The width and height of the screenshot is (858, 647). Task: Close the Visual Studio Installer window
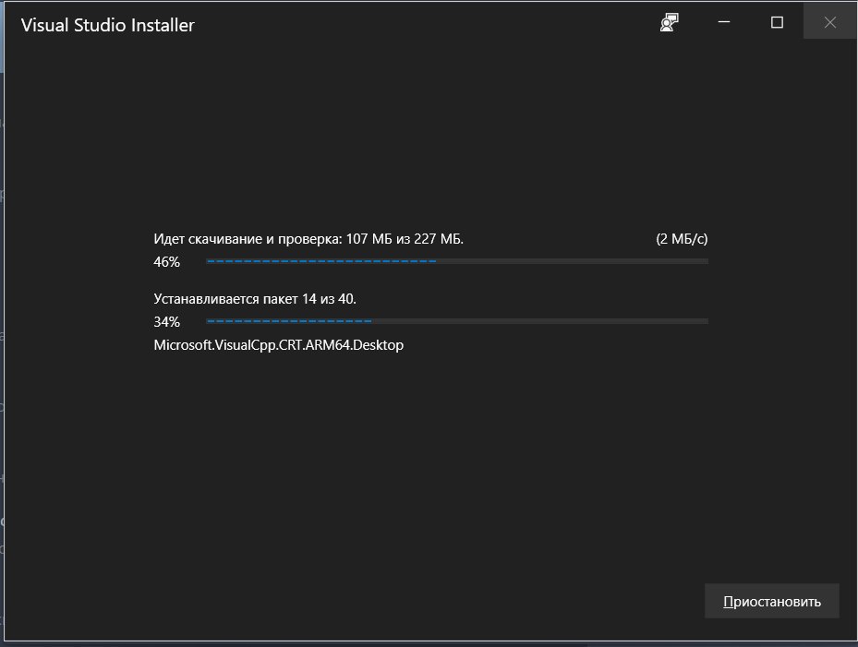tap(829, 22)
